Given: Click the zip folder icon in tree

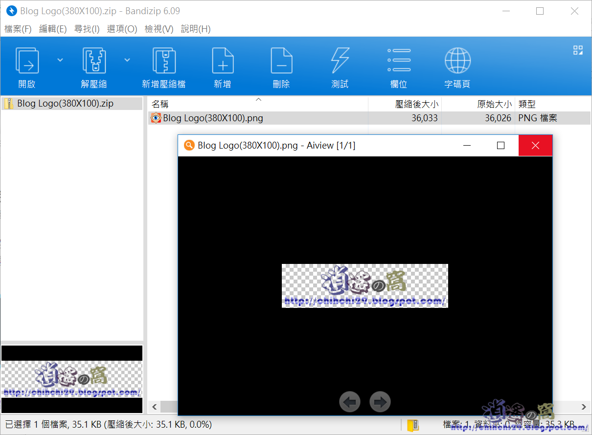Looking at the screenshot, I should [9, 104].
